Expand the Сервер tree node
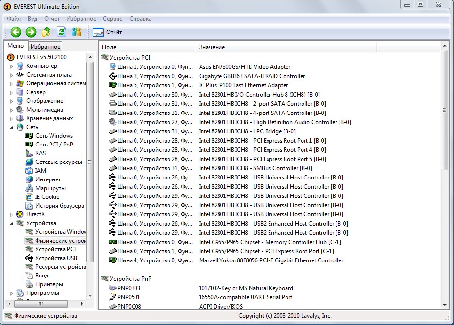This screenshot has height=325, width=454. tap(11, 93)
